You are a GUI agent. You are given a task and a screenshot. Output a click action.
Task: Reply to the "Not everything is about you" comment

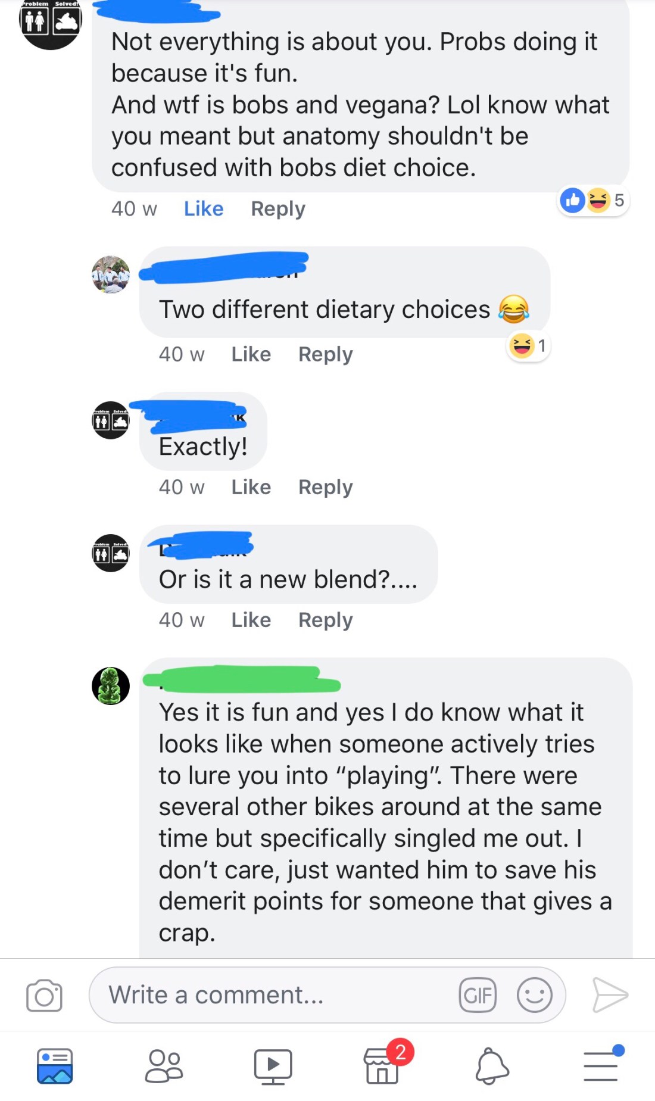pos(278,208)
